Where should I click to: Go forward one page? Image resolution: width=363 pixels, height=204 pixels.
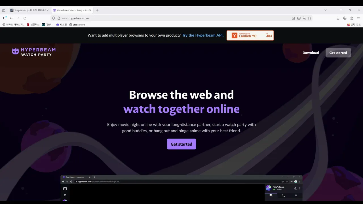click(x=18, y=18)
